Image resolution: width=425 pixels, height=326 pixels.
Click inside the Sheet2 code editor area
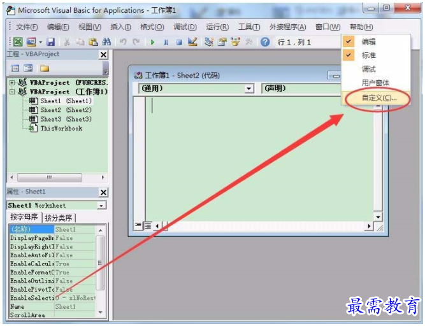pos(259,159)
